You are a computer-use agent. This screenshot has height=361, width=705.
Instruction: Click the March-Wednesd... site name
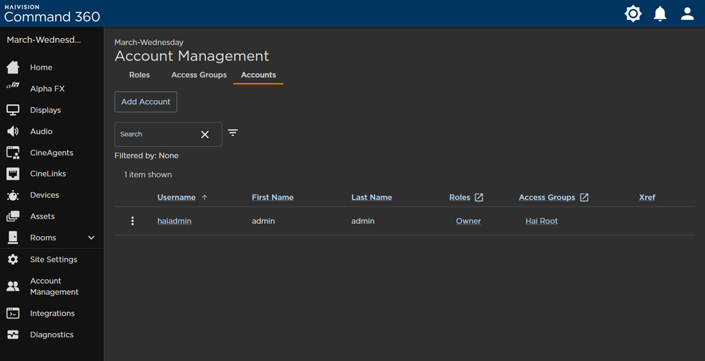[x=44, y=40]
